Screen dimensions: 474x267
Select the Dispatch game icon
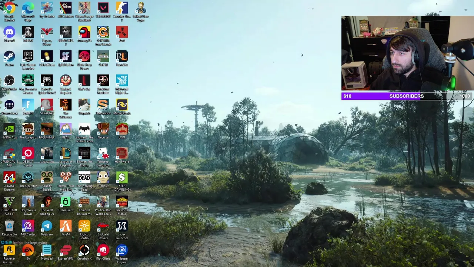[84, 107]
